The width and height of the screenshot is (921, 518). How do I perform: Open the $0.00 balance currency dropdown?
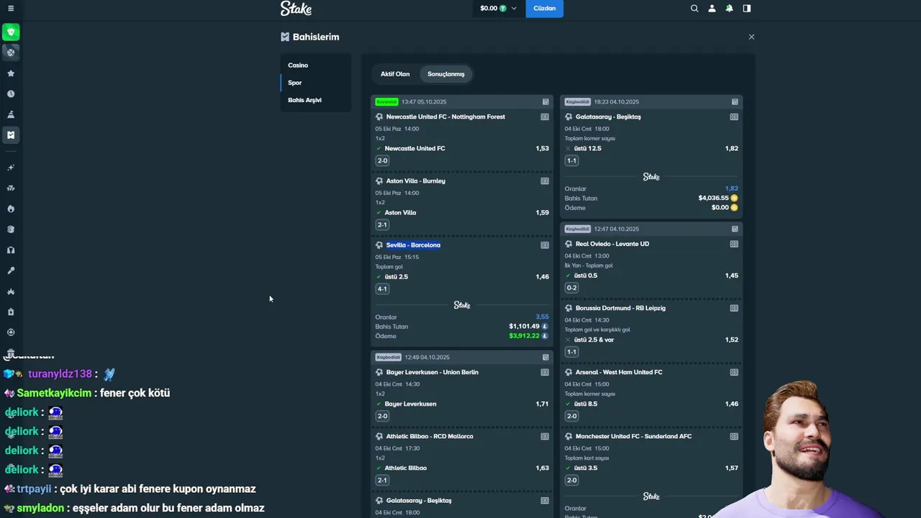click(499, 9)
